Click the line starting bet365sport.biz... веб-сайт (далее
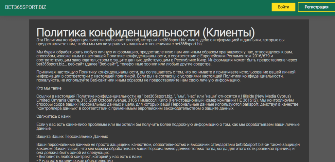Image resolution: width=335 pixels, height=162 pixels. tap(124, 64)
